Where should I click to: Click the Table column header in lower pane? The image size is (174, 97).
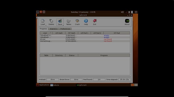(46, 55)
